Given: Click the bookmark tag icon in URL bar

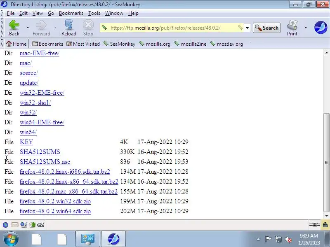Looking at the screenshot, I should tap(240, 28).
